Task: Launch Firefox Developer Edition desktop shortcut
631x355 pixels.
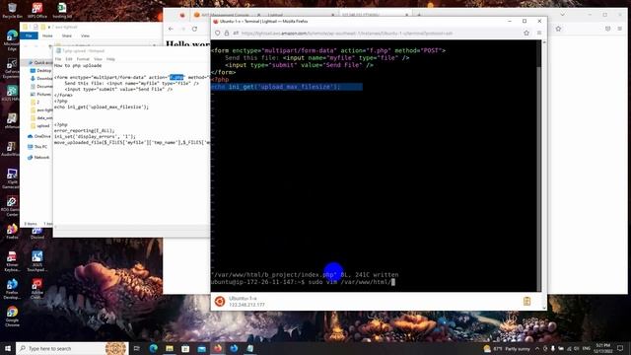Action: click(x=11, y=288)
